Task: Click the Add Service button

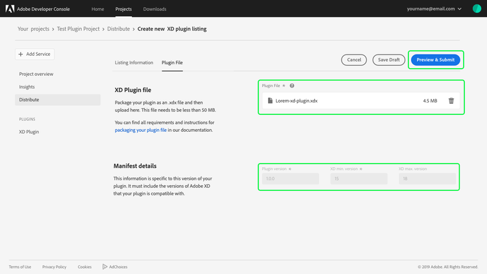Action: coord(34,54)
